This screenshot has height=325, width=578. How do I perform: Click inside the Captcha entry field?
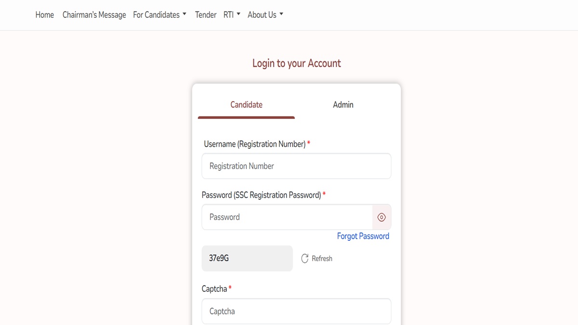point(296,311)
